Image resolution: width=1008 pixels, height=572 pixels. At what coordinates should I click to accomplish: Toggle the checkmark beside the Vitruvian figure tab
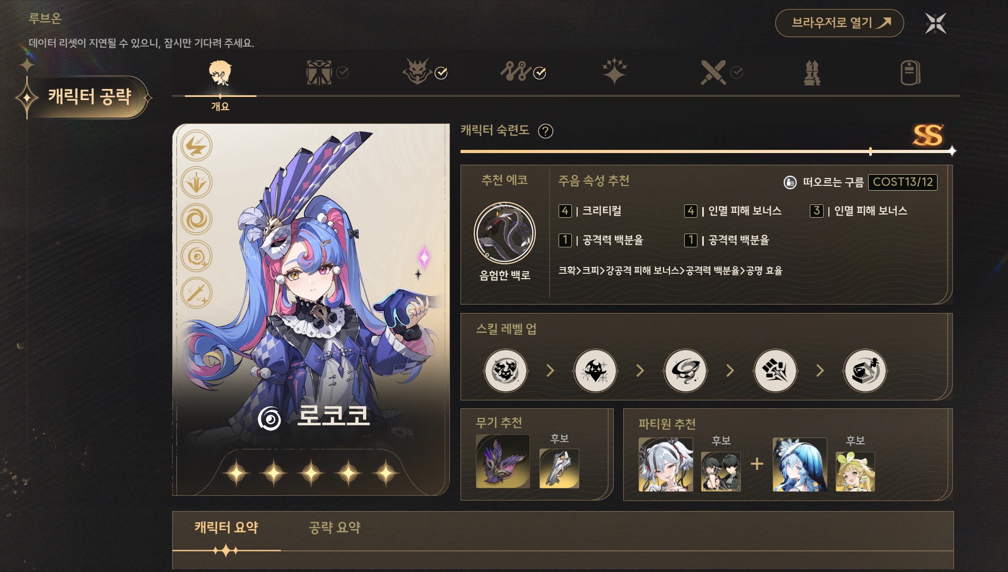tap(342, 73)
